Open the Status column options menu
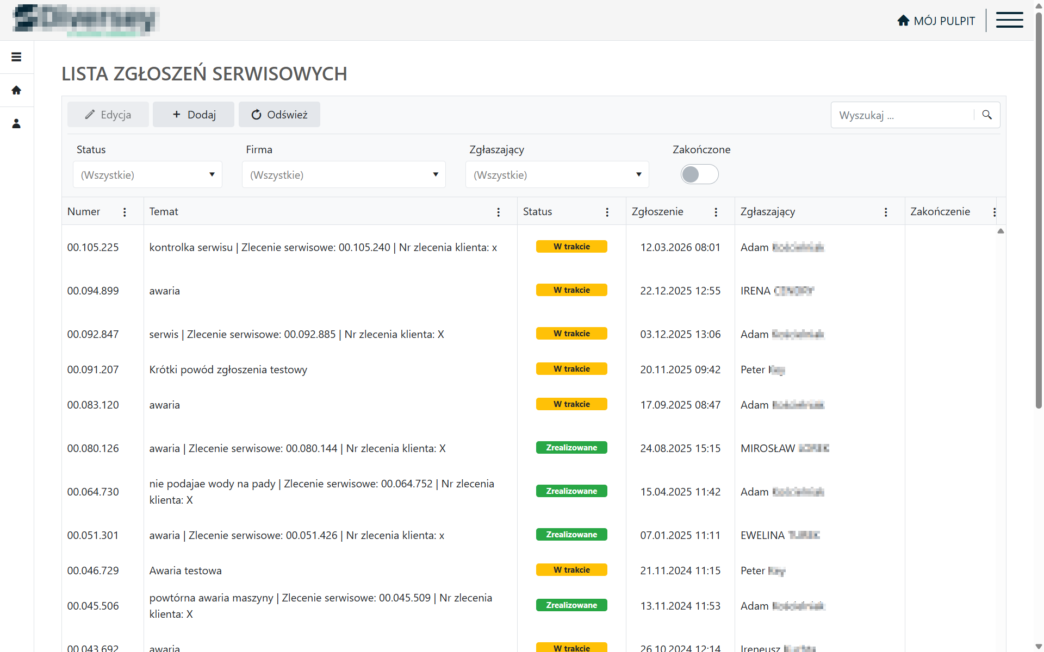The width and height of the screenshot is (1044, 652). coord(607,212)
